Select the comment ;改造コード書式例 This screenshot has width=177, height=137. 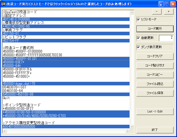pos(66,48)
